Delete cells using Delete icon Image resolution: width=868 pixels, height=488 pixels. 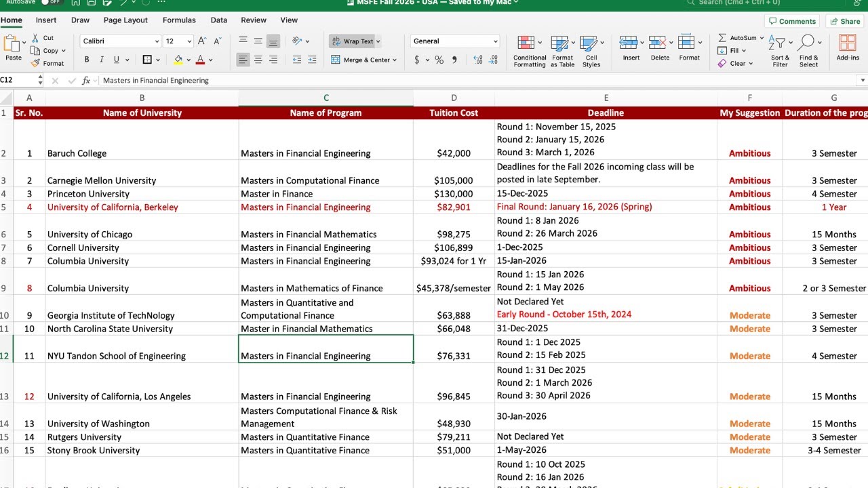click(657, 42)
